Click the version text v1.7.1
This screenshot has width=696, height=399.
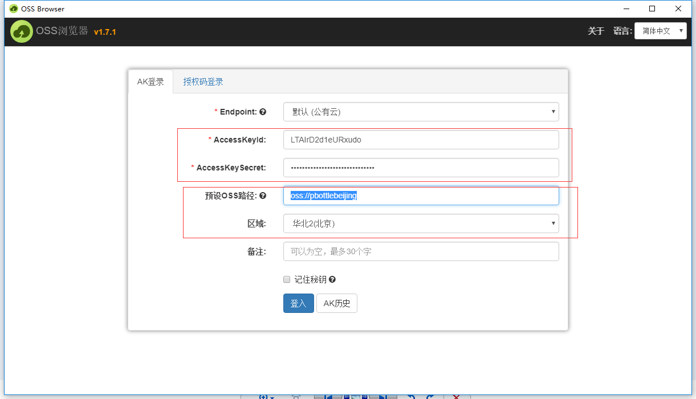105,32
